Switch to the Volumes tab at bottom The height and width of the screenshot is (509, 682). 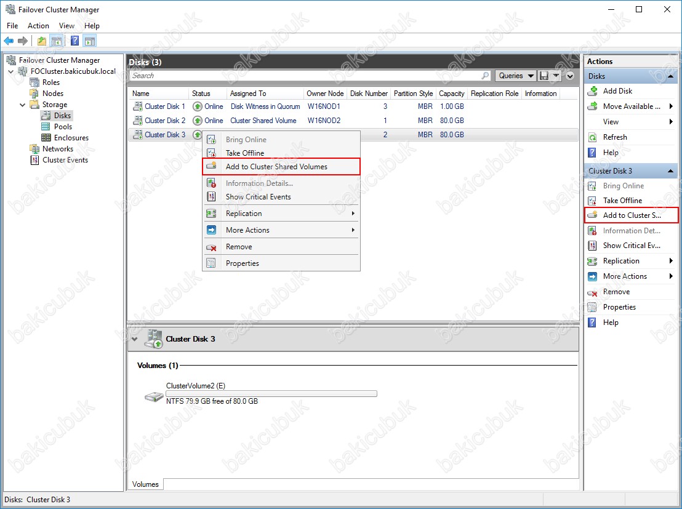click(145, 484)
